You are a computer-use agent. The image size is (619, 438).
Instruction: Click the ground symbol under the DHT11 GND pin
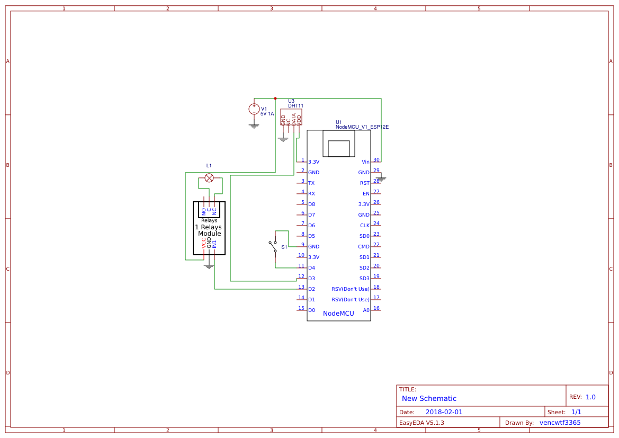click(x=283, y=139)
